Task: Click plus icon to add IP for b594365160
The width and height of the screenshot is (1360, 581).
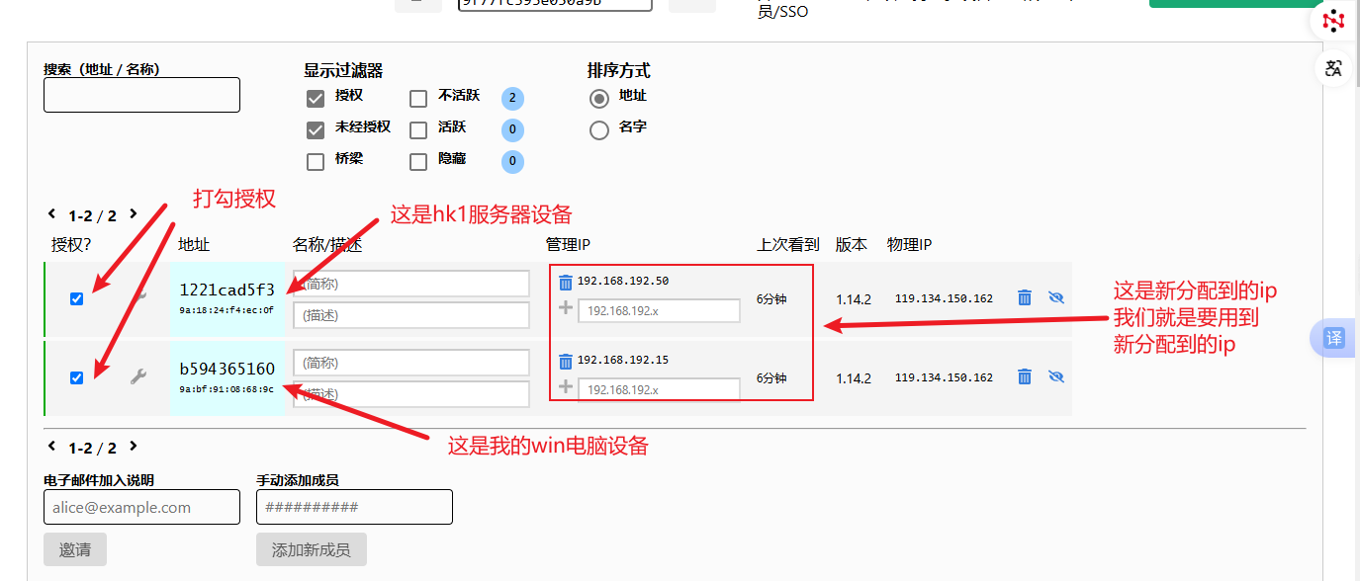Action: click(x=566, y=387)
